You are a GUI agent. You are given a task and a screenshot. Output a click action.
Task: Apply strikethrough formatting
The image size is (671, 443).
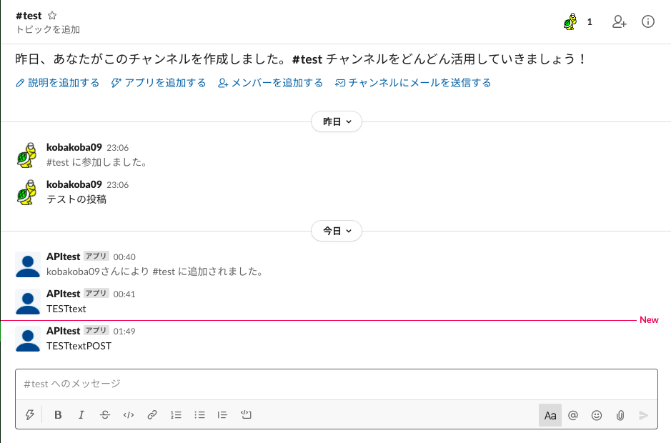105,414
